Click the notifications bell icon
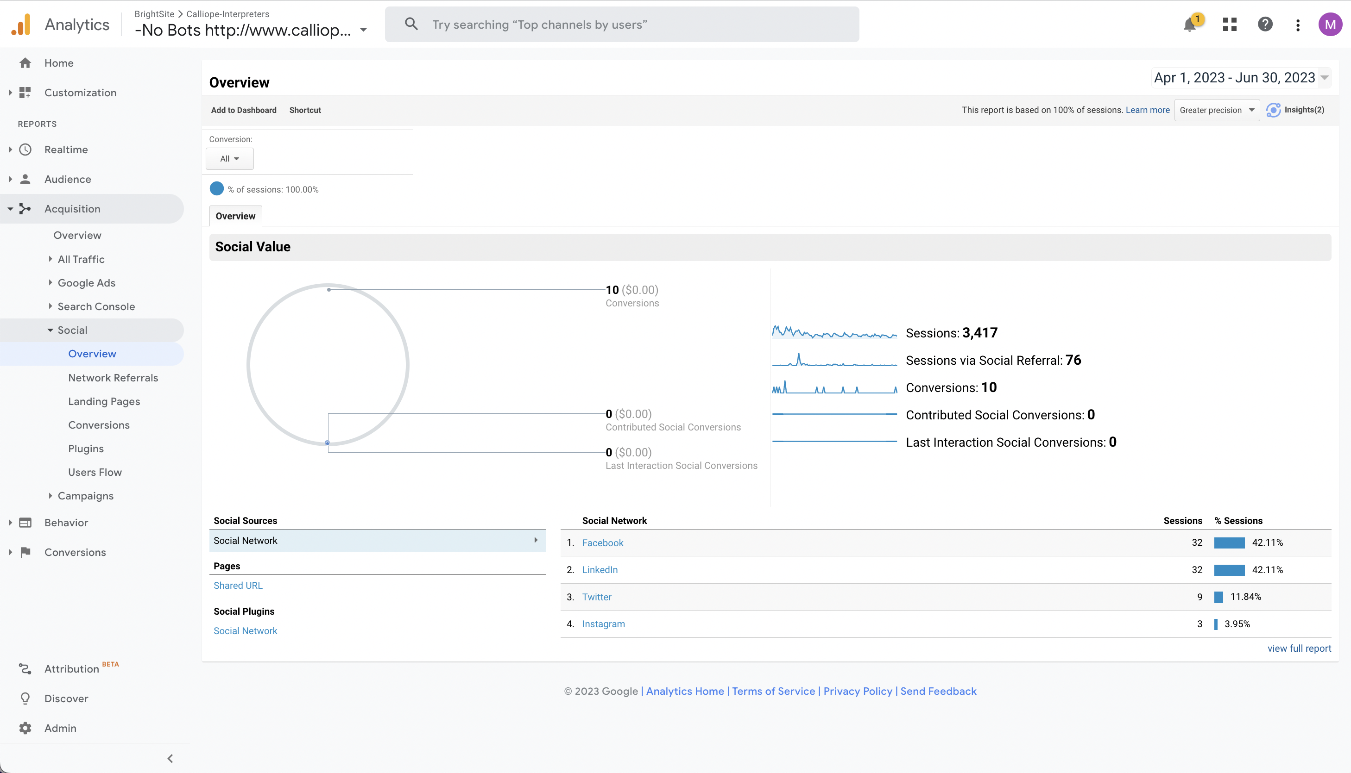The width and height of the screenshot is (1351, 773). pos(1190,25)
